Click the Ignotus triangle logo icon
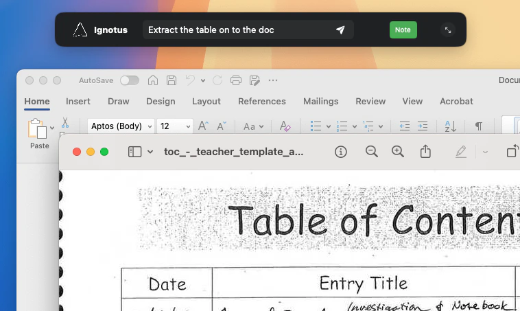Image resolution: width=520 pixels, height=311 pixels. [80, 30]
